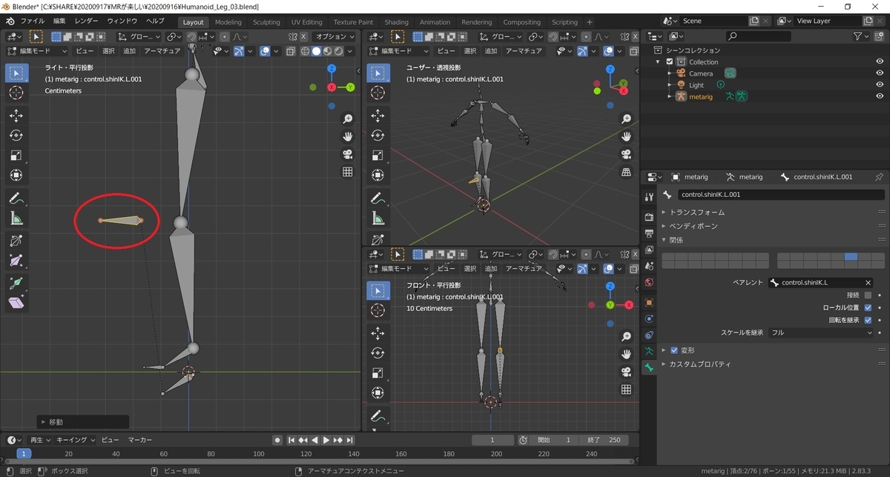The width and height of the screenshot is (890, 477).
Task: Click the orthographic grid icon in the bottom-right viewport
Action: [x=626, y=390]
